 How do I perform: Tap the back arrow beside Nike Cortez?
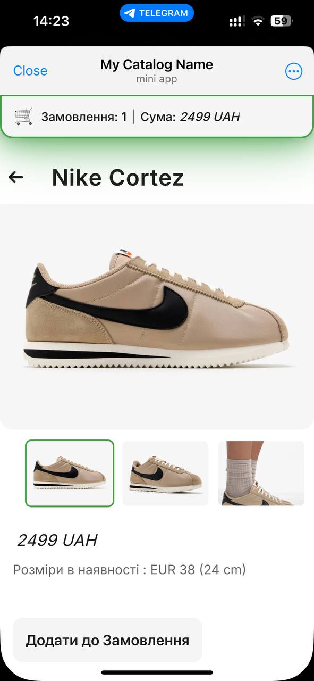coord(16,177)
